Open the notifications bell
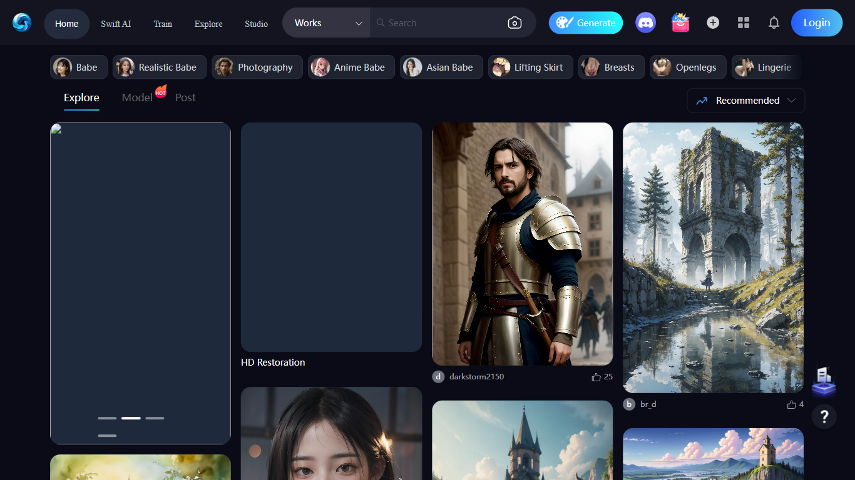Viewport: 855px width, 480px height. pyautogui.click(x=774, y=22)
